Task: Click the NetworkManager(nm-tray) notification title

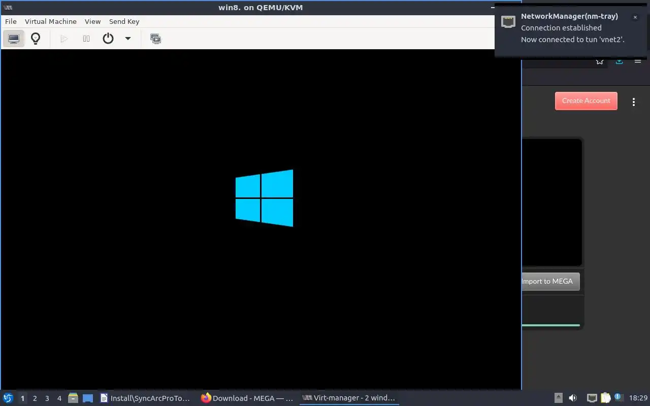Action: [569, 16]
